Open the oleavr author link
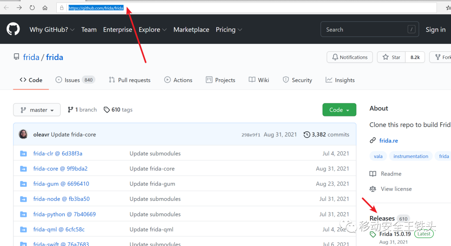This screenshot has height=246, width=451. [41, 134]
